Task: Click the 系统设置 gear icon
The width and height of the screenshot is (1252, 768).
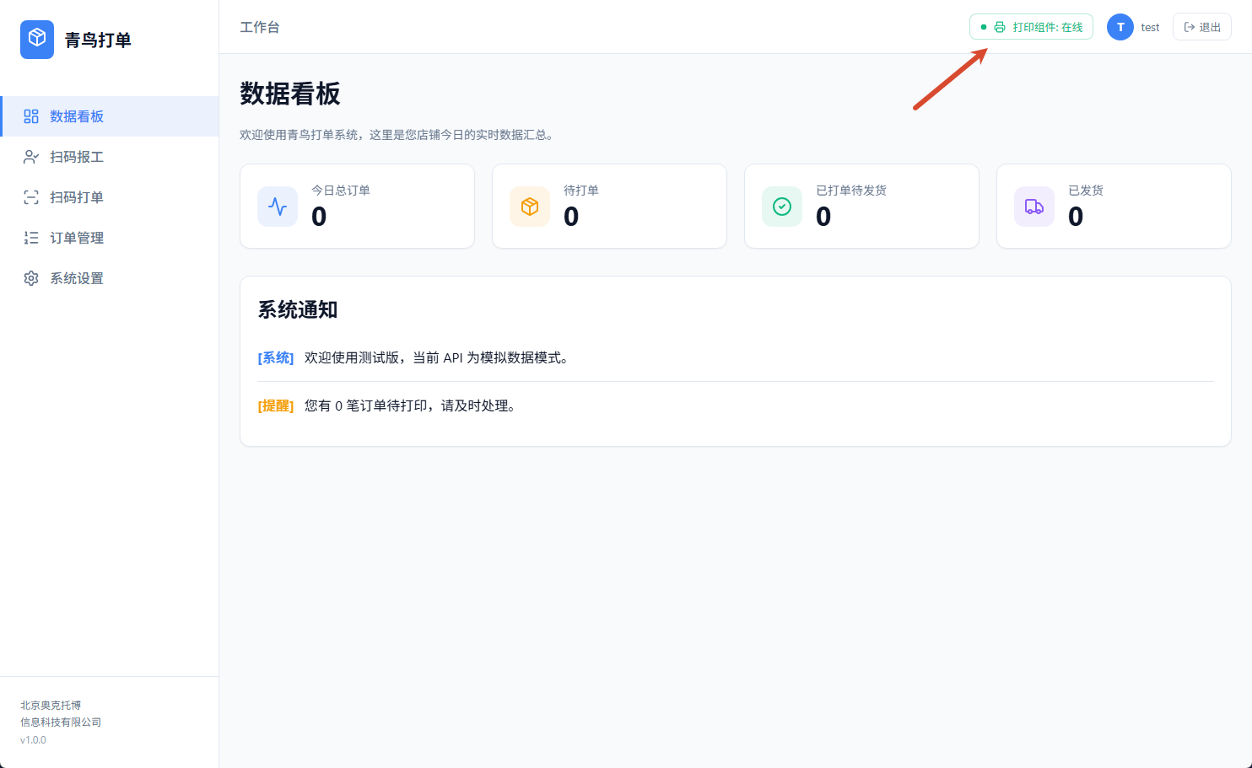Action: (31, 278)
